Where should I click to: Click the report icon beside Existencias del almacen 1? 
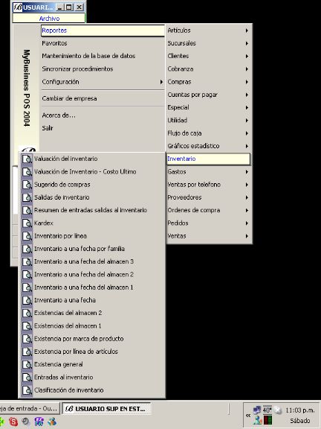click(27, 326)
